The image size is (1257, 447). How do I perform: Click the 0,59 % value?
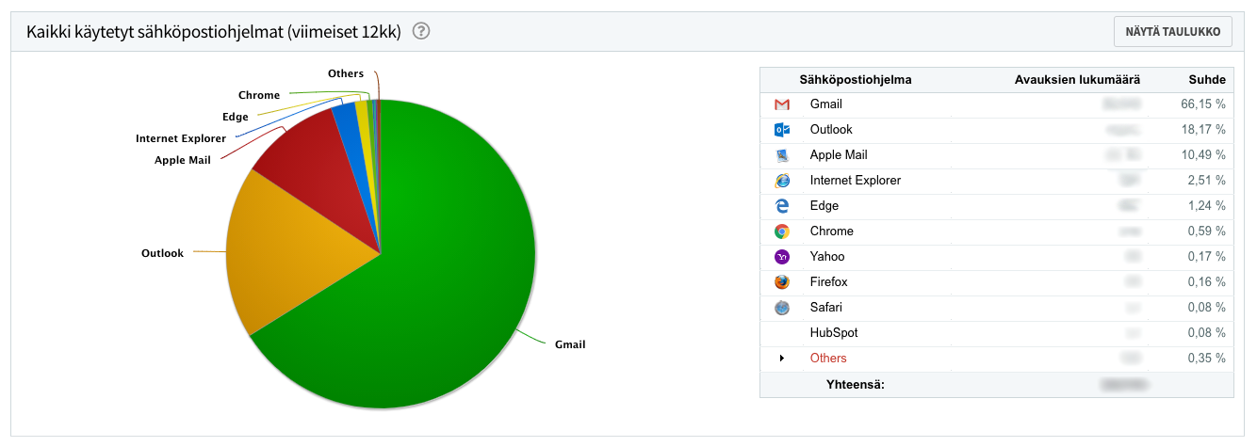(1207, 231)
